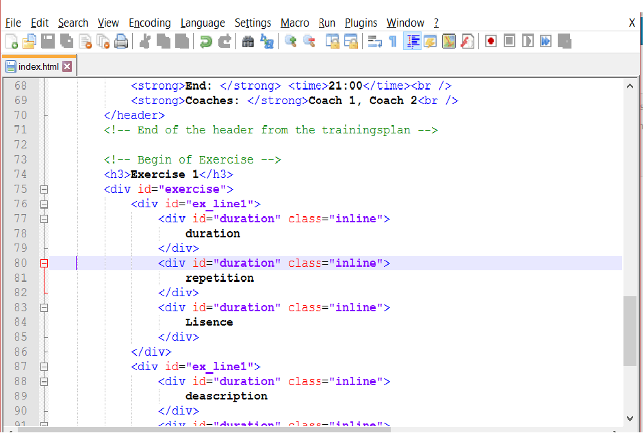Click line number 73 in the margin
Viewport: 644px width, 433px height.
21,160
